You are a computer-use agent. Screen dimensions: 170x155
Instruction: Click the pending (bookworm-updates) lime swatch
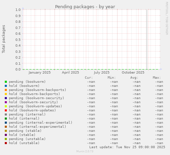(x=6, y=106)
